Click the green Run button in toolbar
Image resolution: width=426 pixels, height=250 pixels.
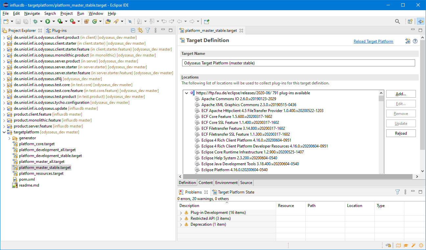48,21
